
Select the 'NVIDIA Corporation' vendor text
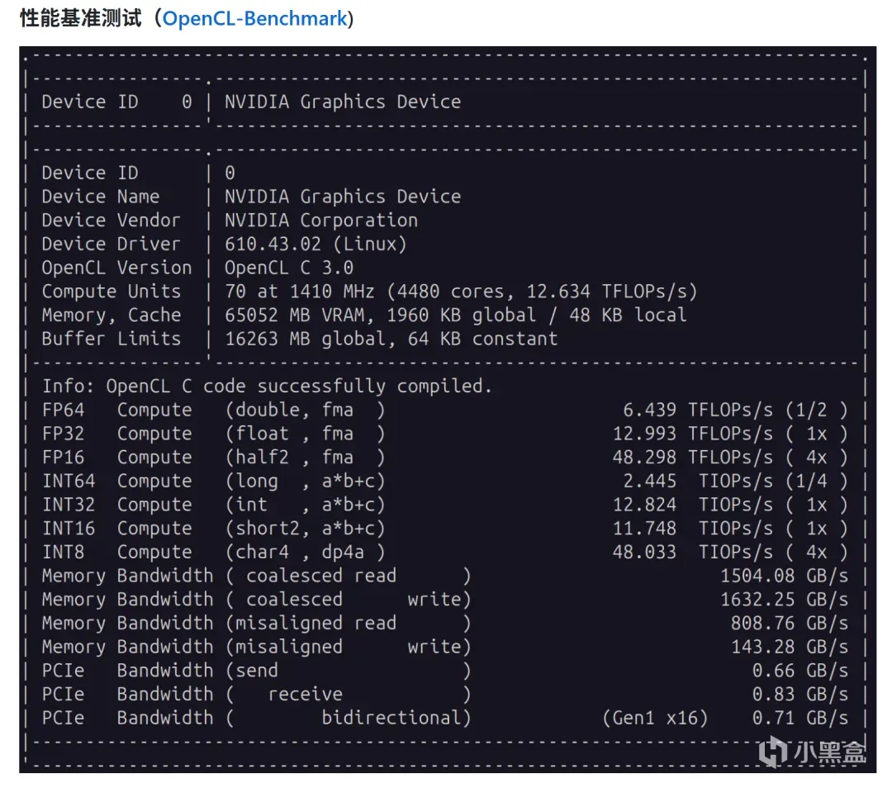click(x=320, y=221)
